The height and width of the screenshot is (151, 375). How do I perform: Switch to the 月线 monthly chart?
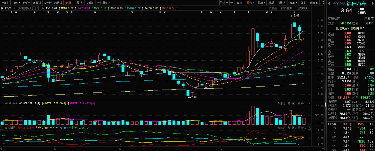pyautogui.click(x=90, y=3)
